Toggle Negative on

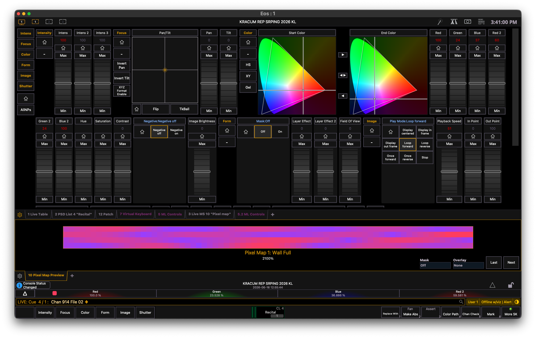coord(176,132)
